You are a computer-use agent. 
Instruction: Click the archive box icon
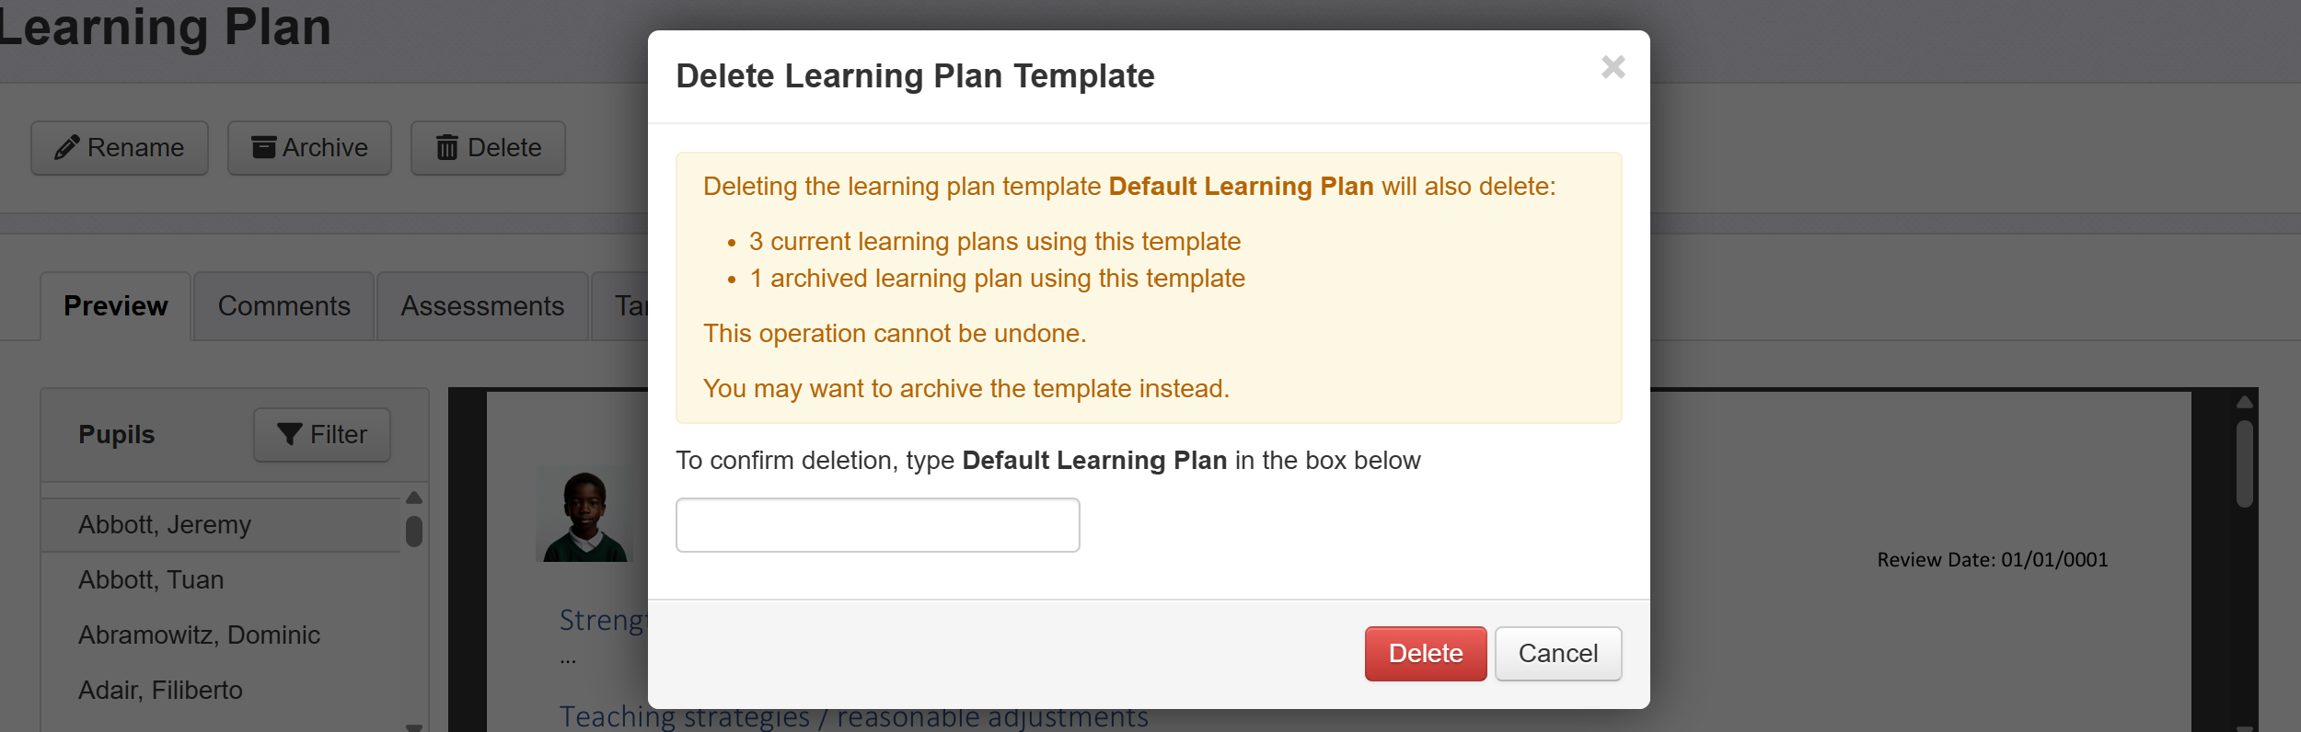[x=264, y=147]
